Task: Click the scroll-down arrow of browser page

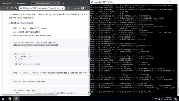Action: point(89,92)
